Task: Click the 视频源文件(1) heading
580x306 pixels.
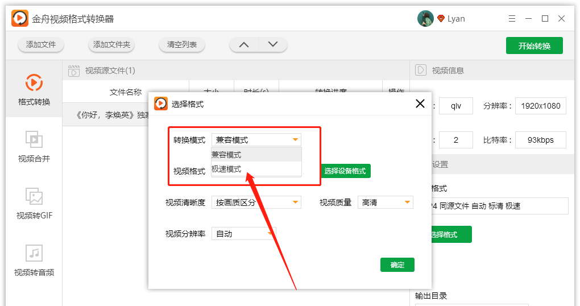Action: [110, 71]
